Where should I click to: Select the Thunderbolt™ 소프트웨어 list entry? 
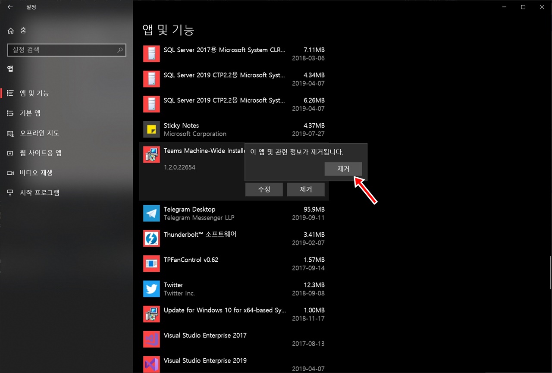[234, 238]
